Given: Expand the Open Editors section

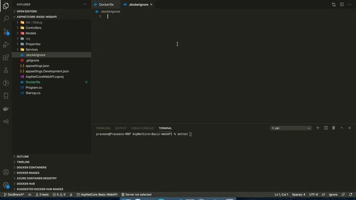Looking at the screenshot, I should (x=52, y=11).
